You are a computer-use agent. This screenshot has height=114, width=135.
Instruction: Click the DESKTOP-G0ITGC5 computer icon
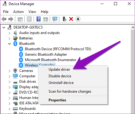(10, 27)
